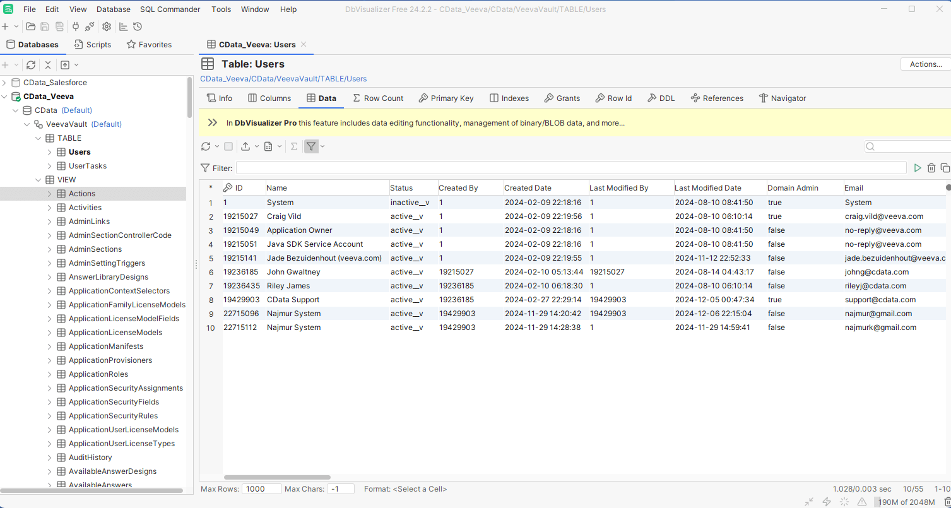The height and width of the screenshot is (508, 951).
Task: Click the CData_Veeva/CData/VeevaVault/TABLE/Users path link
Action: point(283,79)
